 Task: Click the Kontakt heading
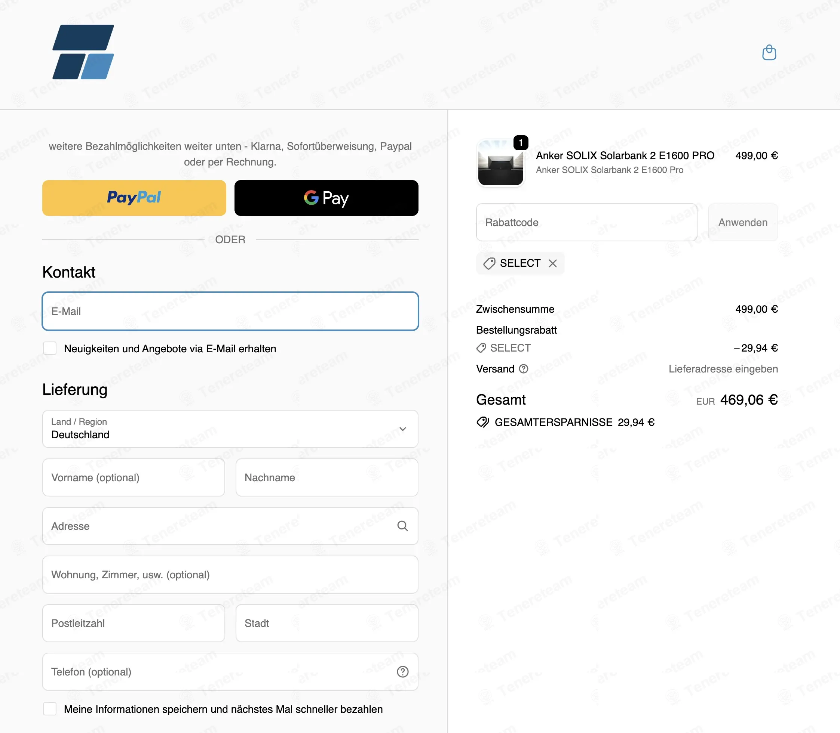click(69, 272)
